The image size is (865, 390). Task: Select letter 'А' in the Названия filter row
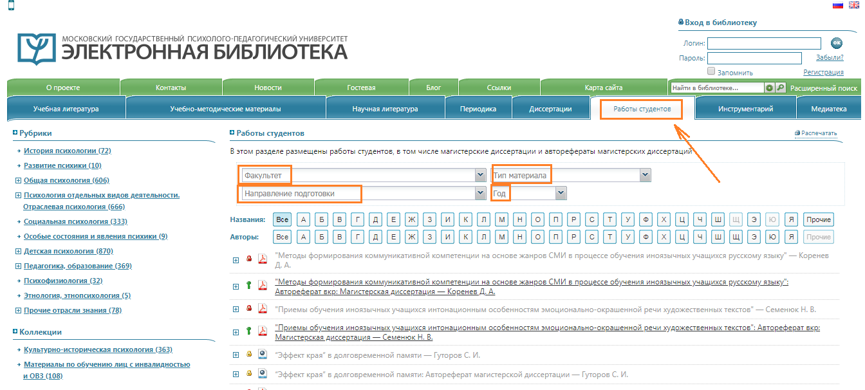[x=303, y=219]
